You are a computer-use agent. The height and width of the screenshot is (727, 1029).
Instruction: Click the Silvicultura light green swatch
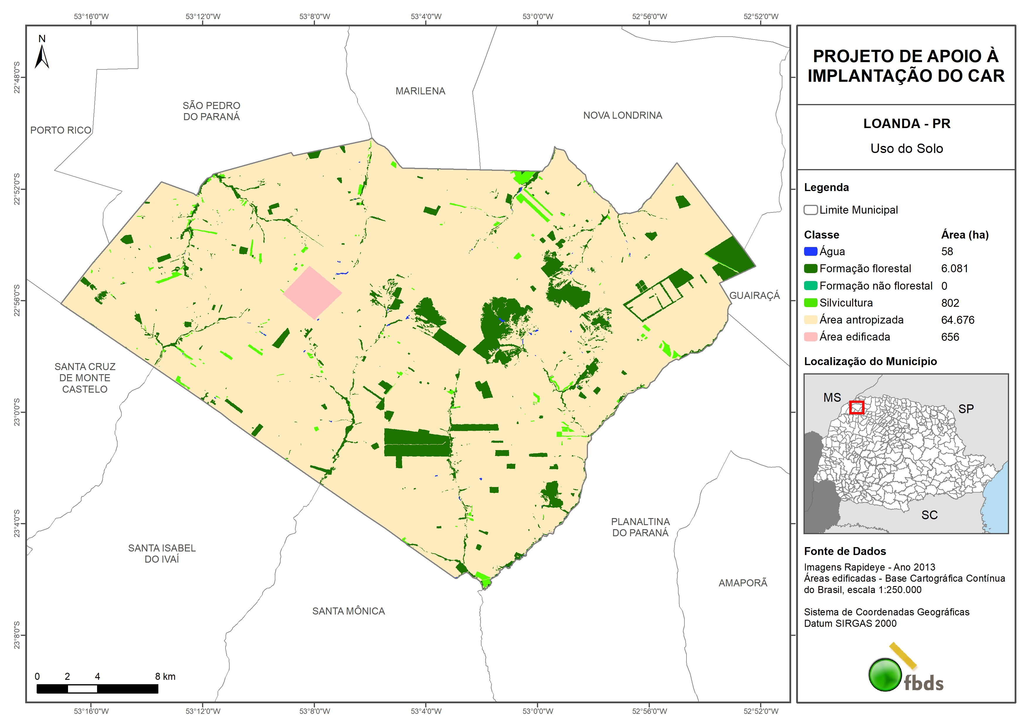tap(810, 303)
